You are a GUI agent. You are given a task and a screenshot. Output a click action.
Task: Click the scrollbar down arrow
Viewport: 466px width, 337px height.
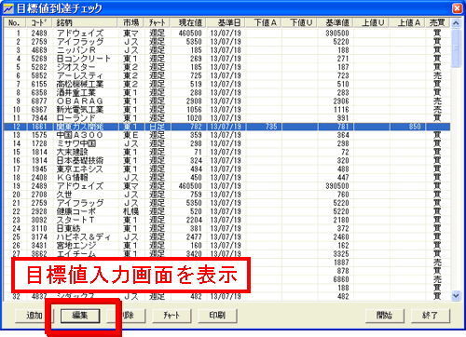456,296
